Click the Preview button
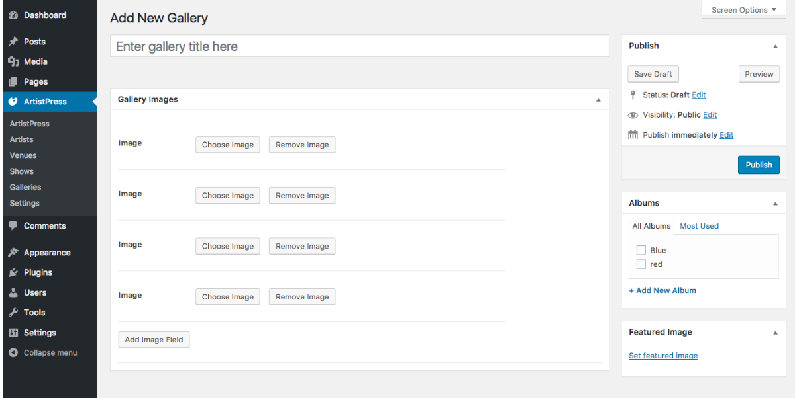The height and width of the screenshot is (398, 795). click(x=759, y=74)
